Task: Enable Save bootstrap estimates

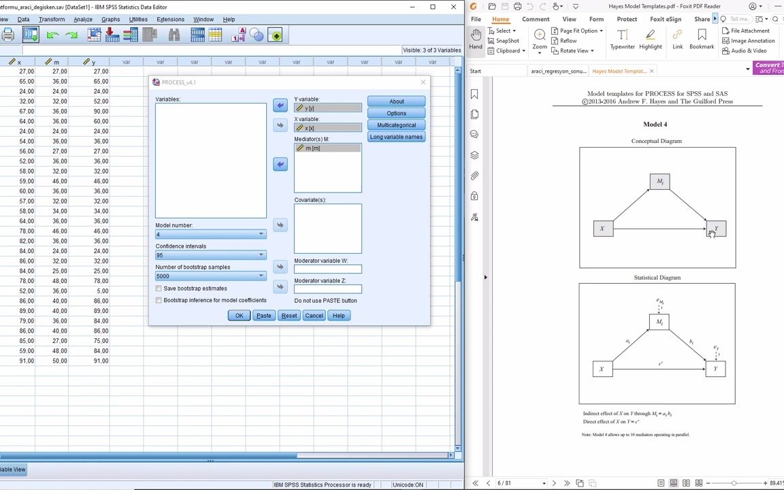Action: coord(159,288)
